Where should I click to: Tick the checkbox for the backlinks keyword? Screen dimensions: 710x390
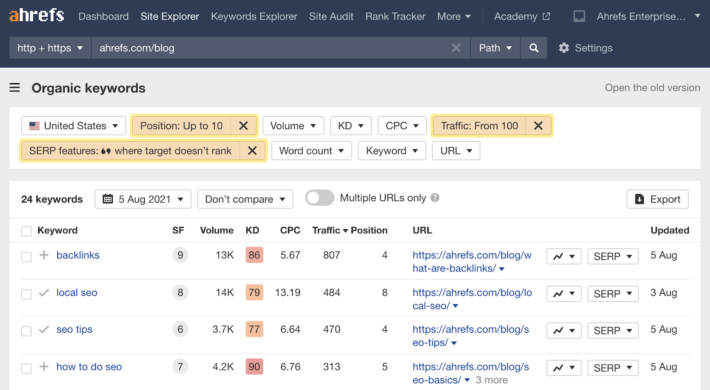27,257
